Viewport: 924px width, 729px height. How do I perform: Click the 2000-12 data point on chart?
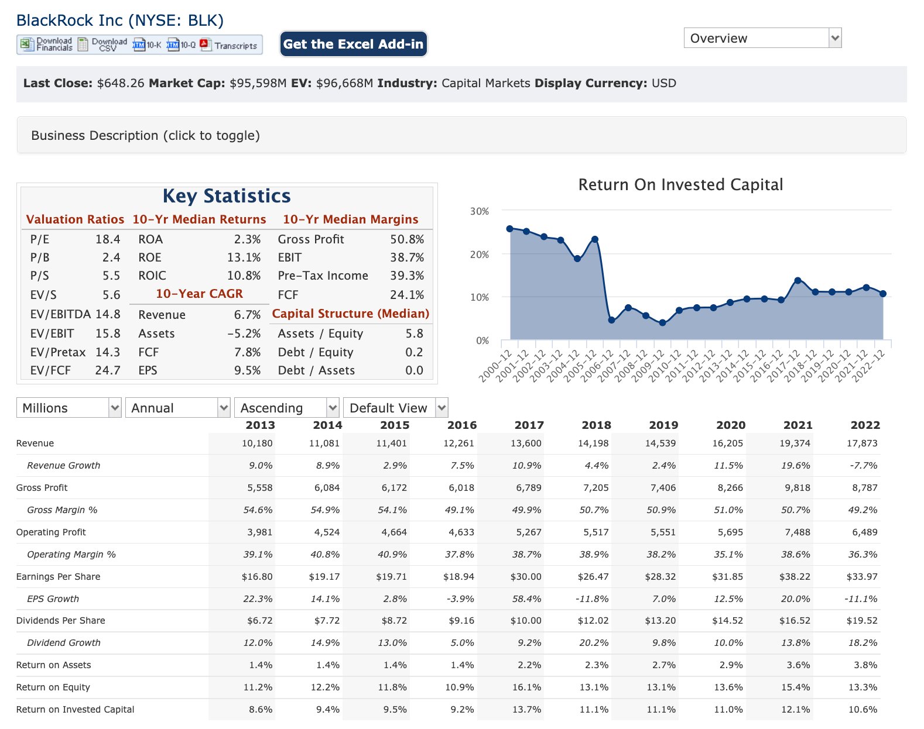[509, 229]
